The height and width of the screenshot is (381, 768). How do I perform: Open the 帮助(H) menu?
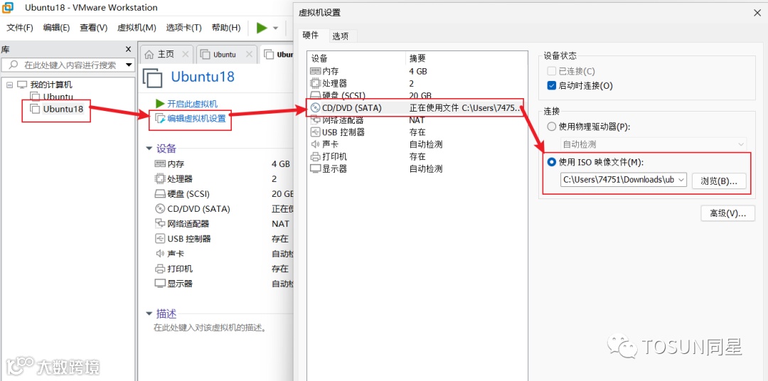(x=226, y=28)
